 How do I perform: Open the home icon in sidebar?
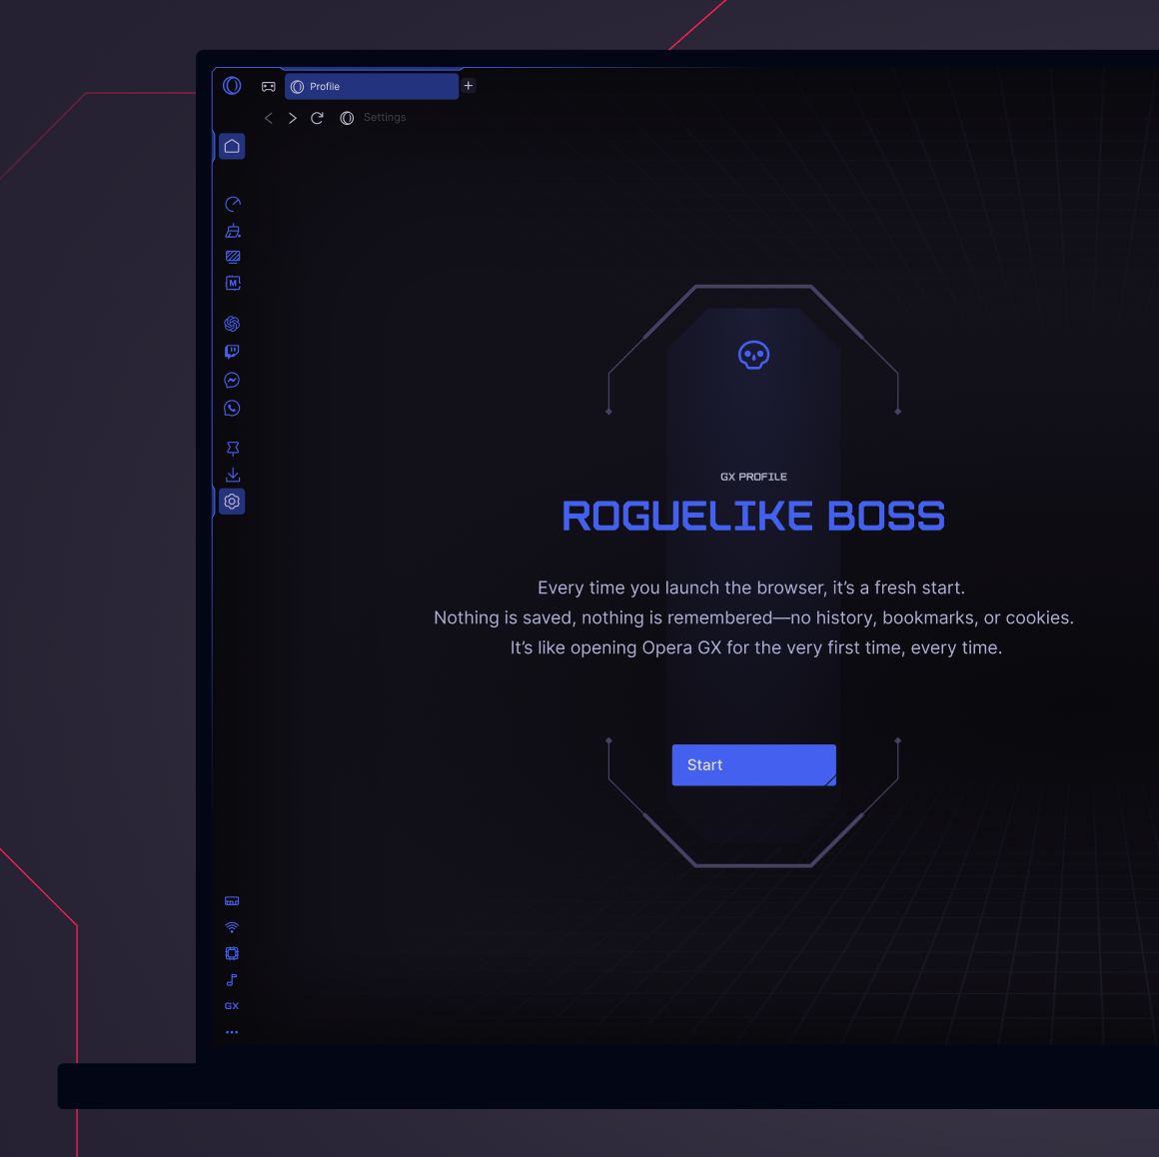232,147
